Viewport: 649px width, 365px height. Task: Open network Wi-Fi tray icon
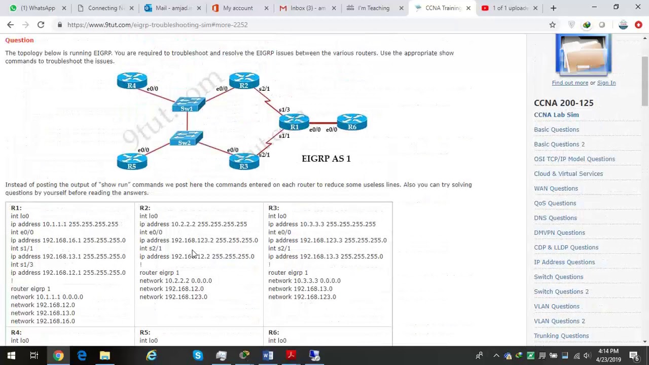(x=575, y=355)
